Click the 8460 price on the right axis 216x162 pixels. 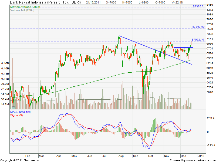coord(210,5)
